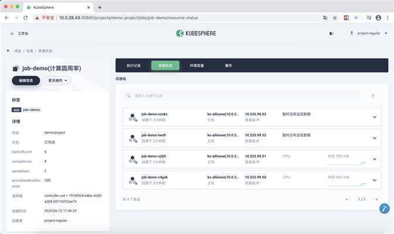Expand the job-demo-c4gxk pod row
The width and height of the screenshot is (394, 234).
(x=375, y=180)
